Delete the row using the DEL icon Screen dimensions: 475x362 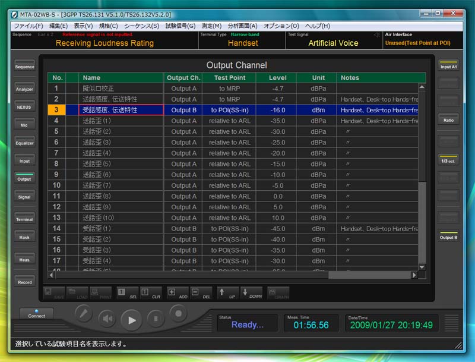(201, 293)
